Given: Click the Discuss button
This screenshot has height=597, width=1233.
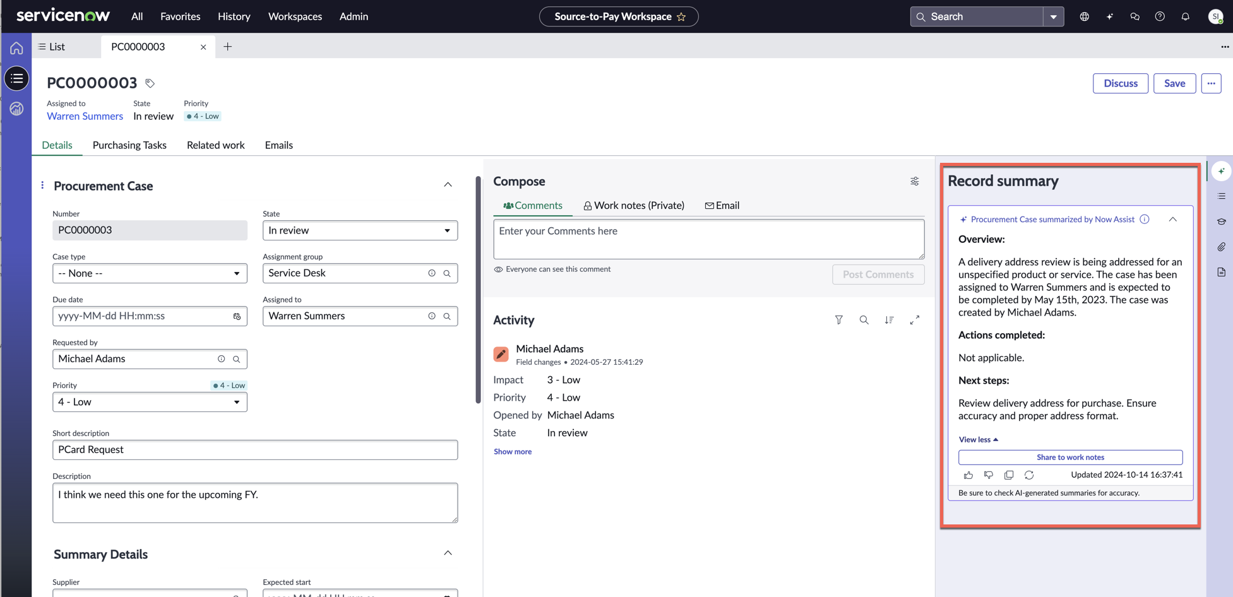Looking at the screenshot, I should pos(1120,83).
